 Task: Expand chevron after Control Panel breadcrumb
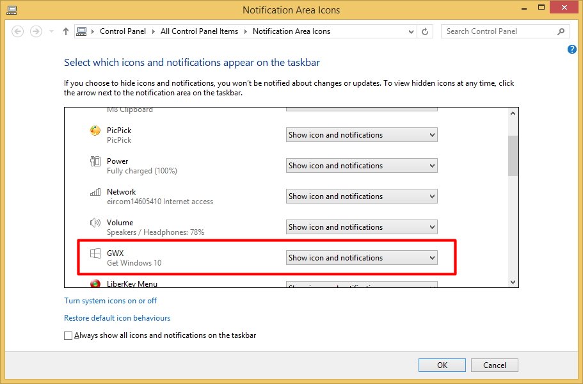153,31
